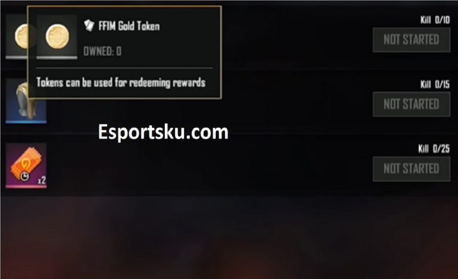Click the OWNED: 0 count text

pos(102,51)
